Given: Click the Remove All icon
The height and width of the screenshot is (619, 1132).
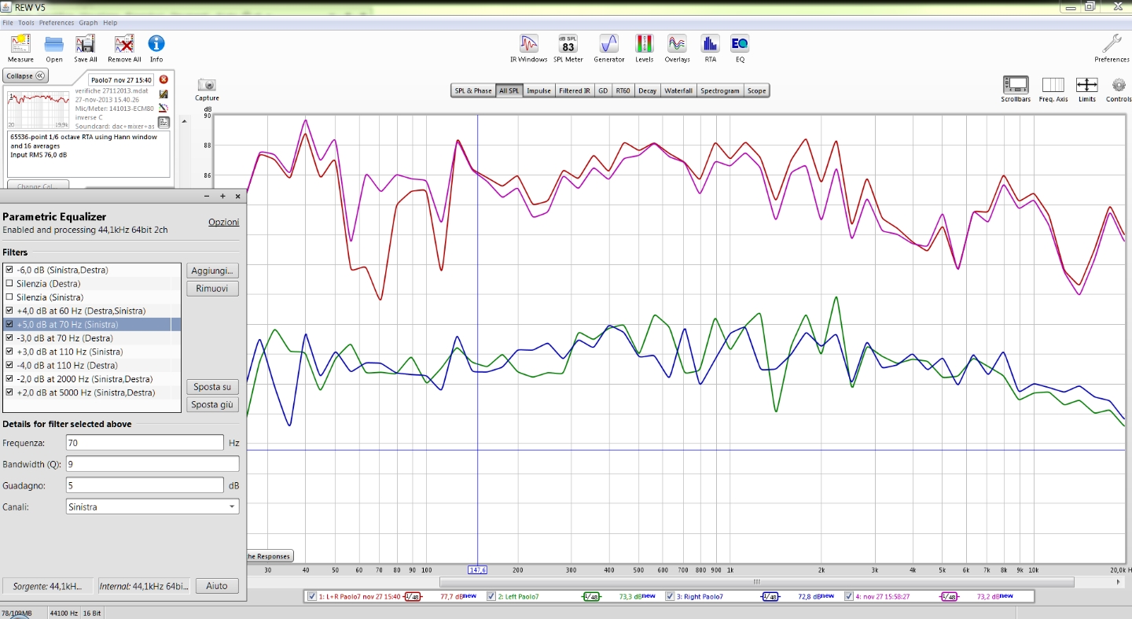Looking at the screenshot, I should [x=124, y=43].
